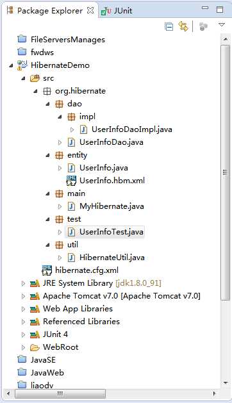
Task: Click the JRE System Library icon
Action: coord(35,283)
